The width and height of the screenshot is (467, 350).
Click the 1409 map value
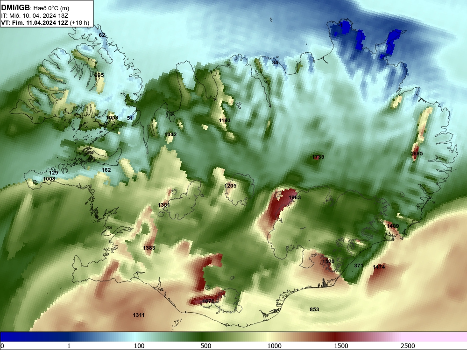[393, 226]
